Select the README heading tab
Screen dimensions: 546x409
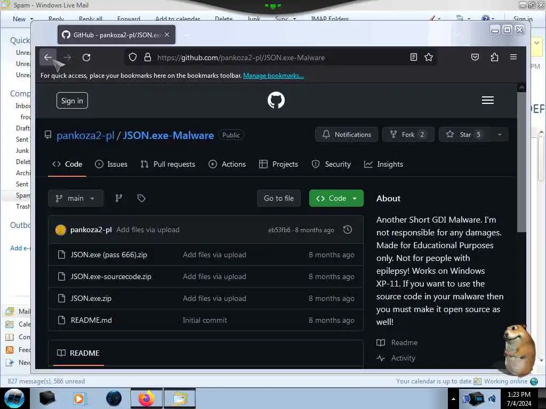tap(78, 353)
